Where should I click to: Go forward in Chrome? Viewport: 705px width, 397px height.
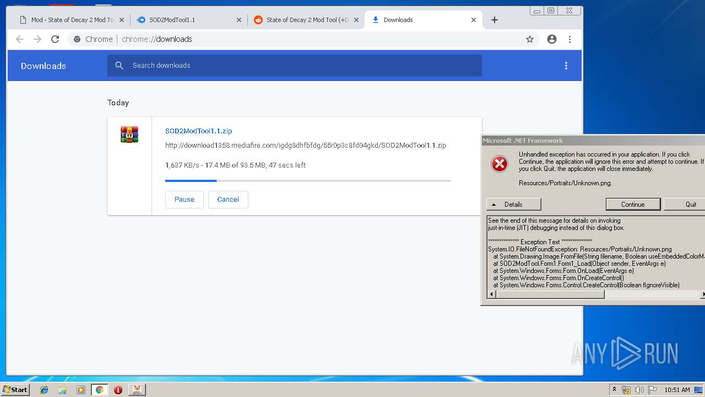point(37,39)
